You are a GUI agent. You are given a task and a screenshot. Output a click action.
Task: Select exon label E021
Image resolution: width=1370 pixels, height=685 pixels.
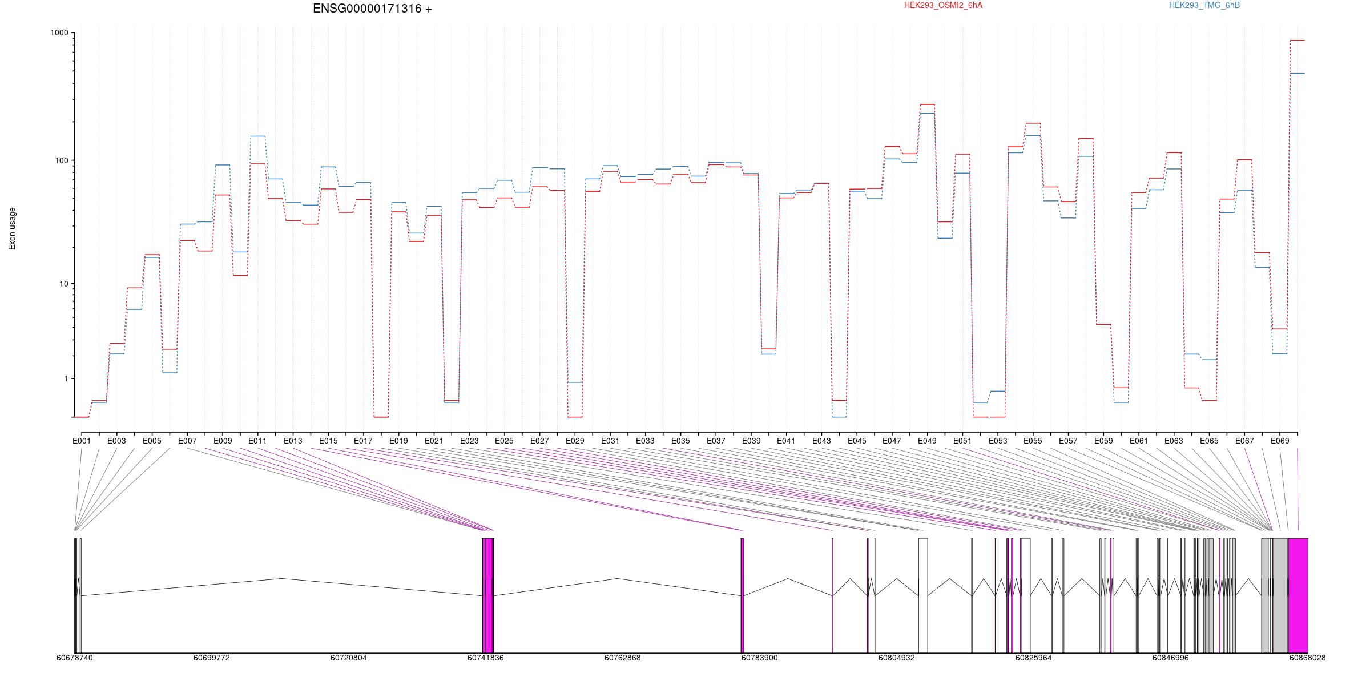434,441
